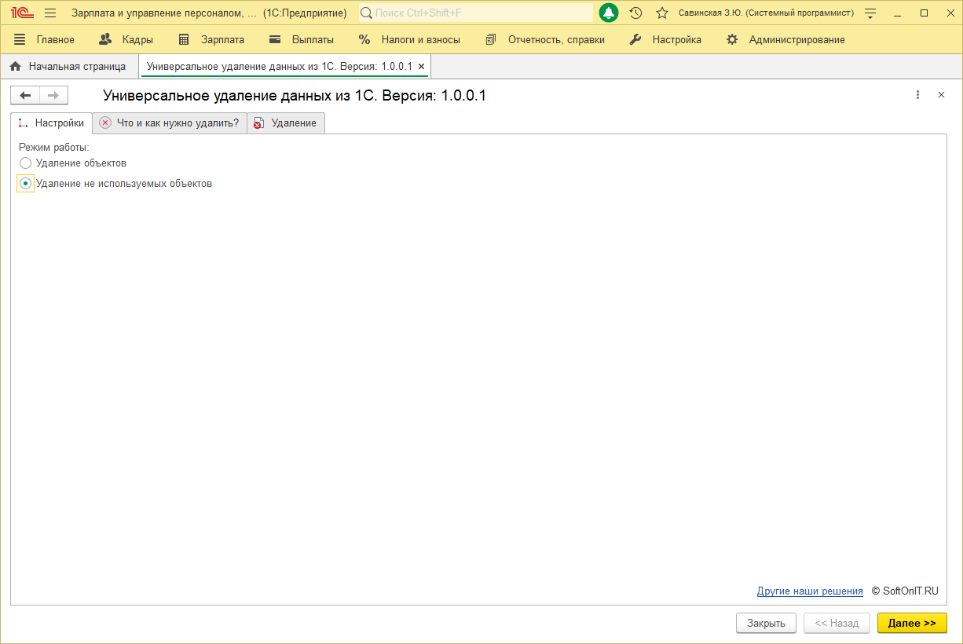Click the back arrow navigation button
This screenshot has width=963, height=644.
25,95
